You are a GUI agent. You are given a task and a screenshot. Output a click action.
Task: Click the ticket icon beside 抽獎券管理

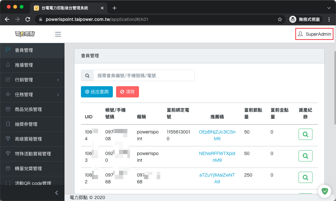(x=8, y=124)
